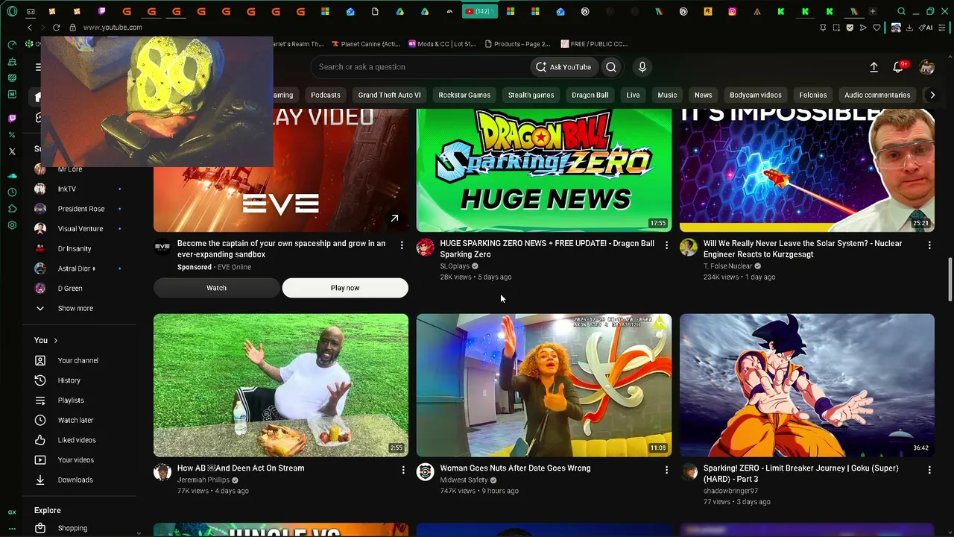This screenshot has width=954, height=537.
Task: Open the Goku Limit Breaker video thumbnail
Action: [807, 385]
